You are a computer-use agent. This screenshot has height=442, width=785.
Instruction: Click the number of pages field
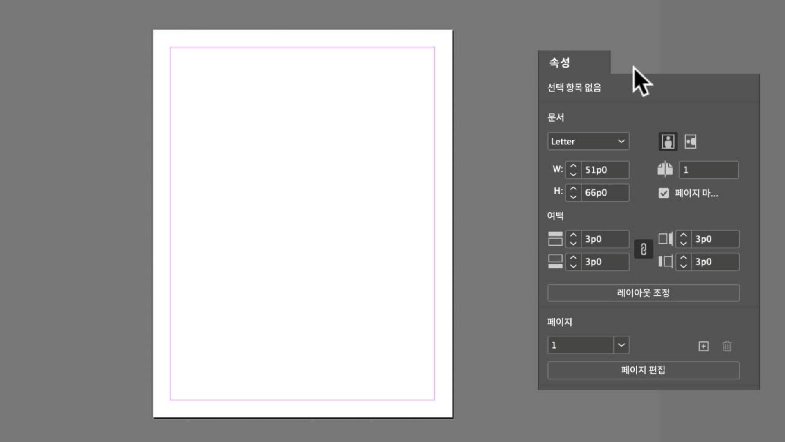click(x=709, y=170)
